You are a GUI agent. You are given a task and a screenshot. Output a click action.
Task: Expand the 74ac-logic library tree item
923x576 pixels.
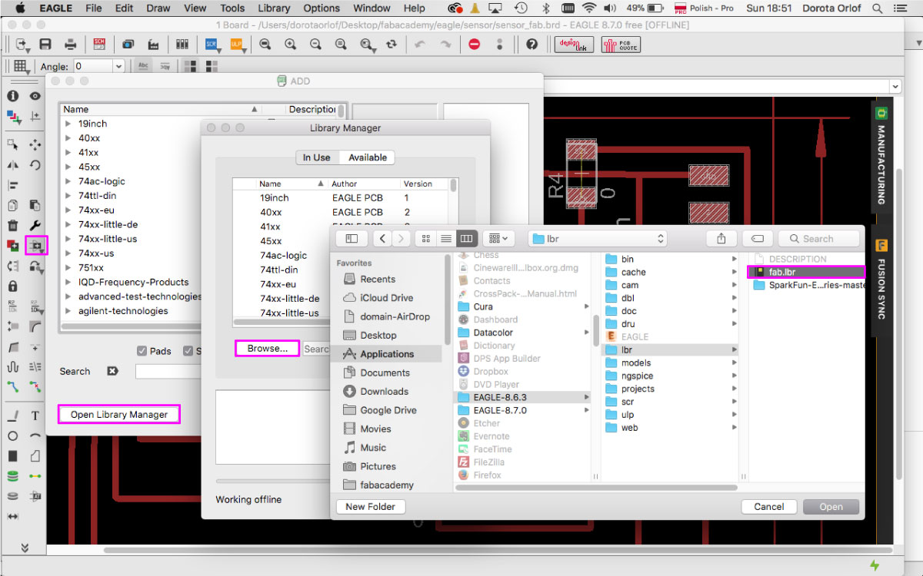68,181
